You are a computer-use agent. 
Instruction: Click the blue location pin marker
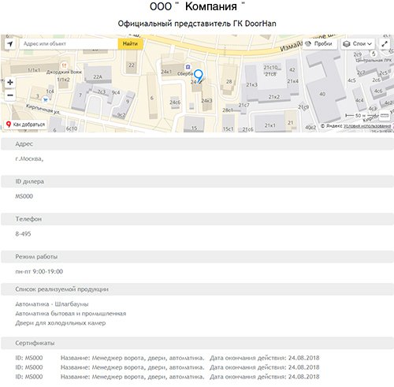click(199, 76)
